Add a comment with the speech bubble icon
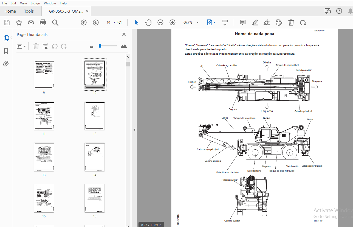The height and width of the screenshot is (227, 353). point(242,23)
